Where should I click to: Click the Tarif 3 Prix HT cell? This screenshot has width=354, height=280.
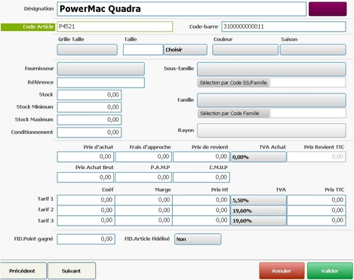click(202, 220)
